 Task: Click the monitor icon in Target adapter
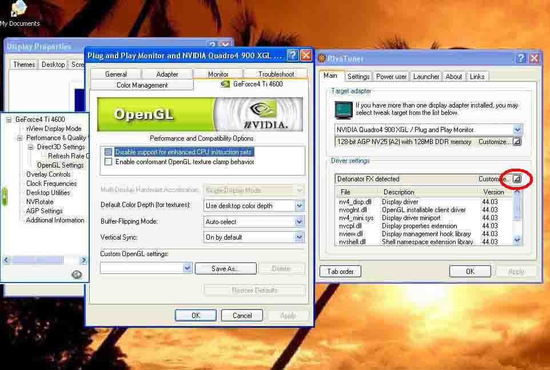(x=344, y=110)
